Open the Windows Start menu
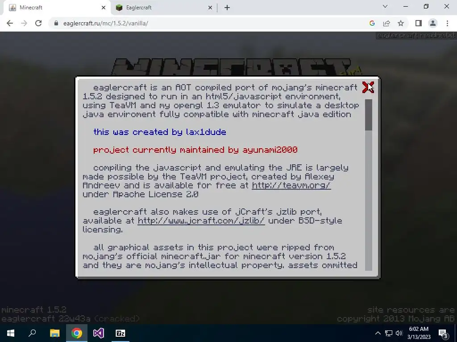 tap(11, 333)
